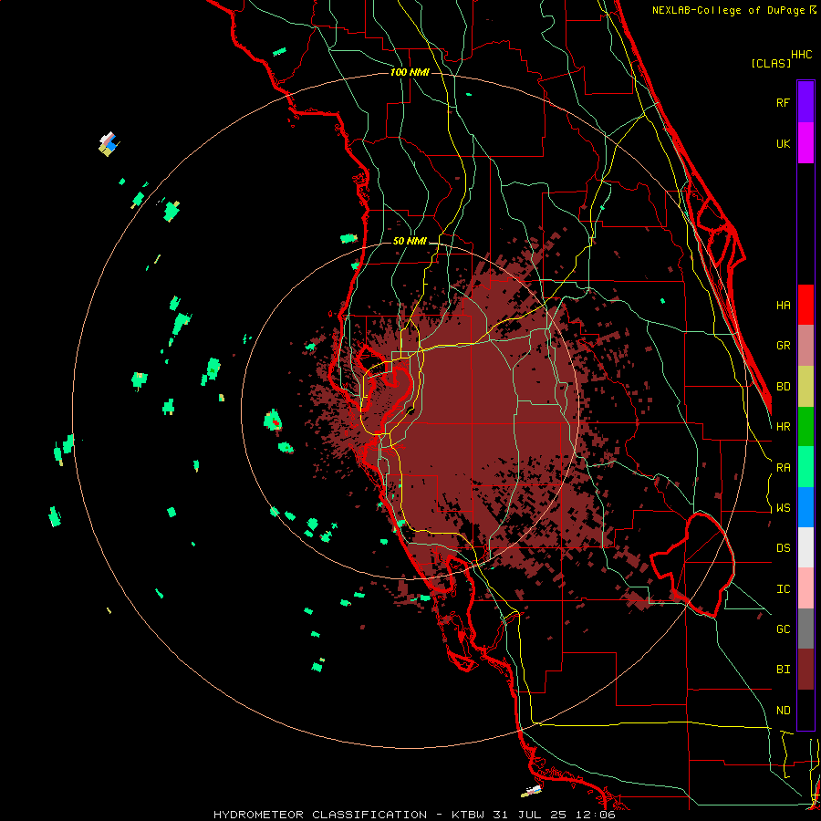This screenshot has height=821, width=821.
Task: Click the purple RF legend color swatch
Action: tap(805, 102)
